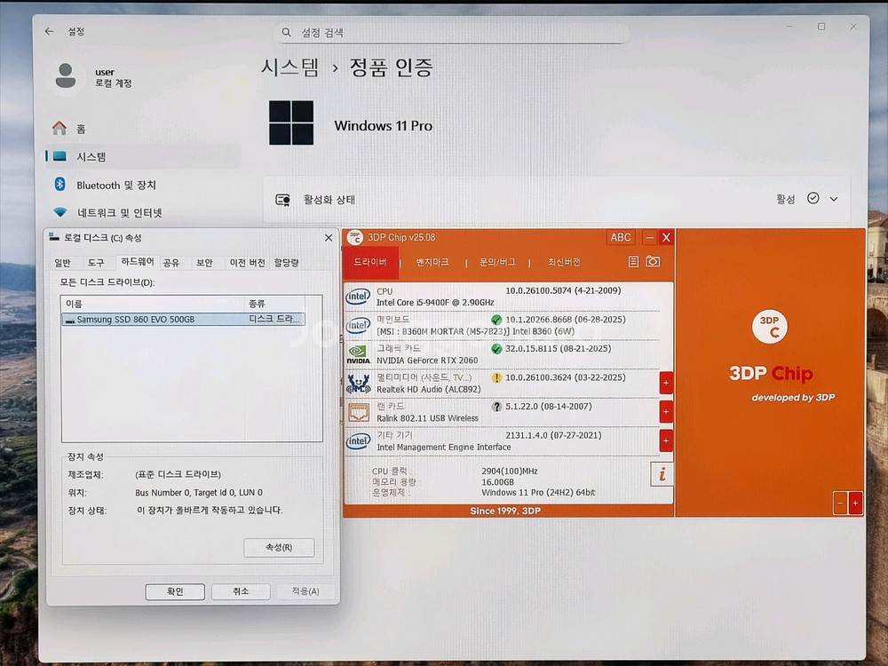The height and width of the screenshot is (666, 888).
Task: Click the 활성화 상태 certificate icon
Action: 282,200
